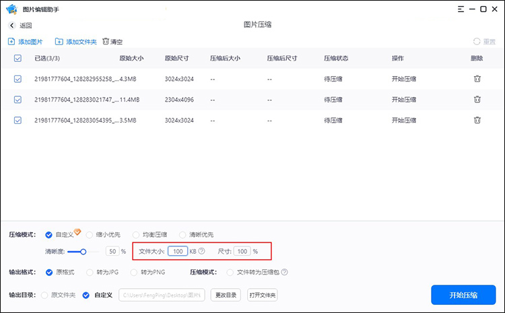This screenshot has width=505, height=313.
Task: Click the VIP diamond badge beside 自定义
Action: pyautogui.click(x=77, y=231)
